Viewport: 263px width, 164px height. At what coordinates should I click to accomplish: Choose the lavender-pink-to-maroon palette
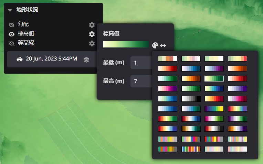click(x=238, y=99)
